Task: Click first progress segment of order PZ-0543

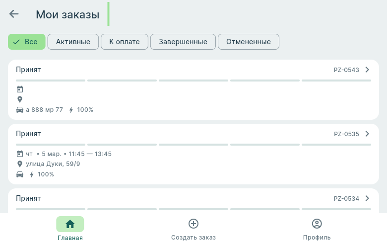Action: (x=51, y=80)
